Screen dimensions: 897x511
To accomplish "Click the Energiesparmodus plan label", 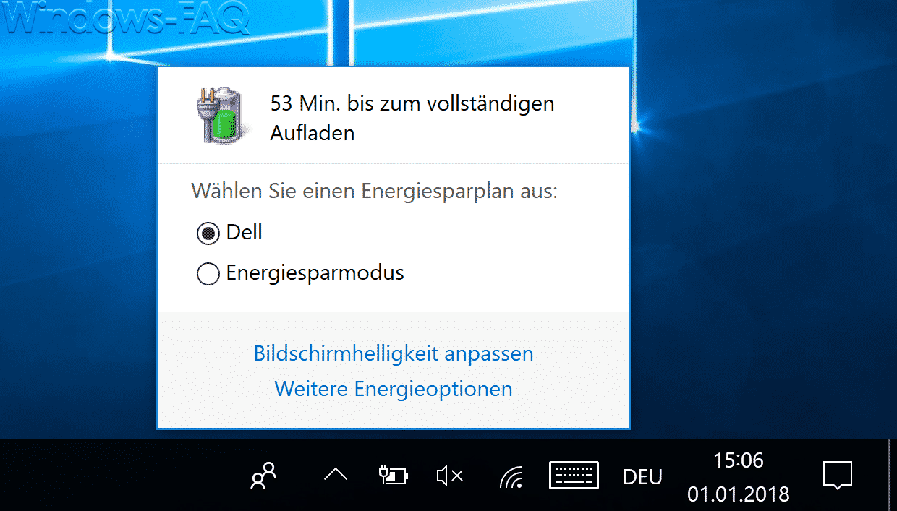I will coord(315,273).
